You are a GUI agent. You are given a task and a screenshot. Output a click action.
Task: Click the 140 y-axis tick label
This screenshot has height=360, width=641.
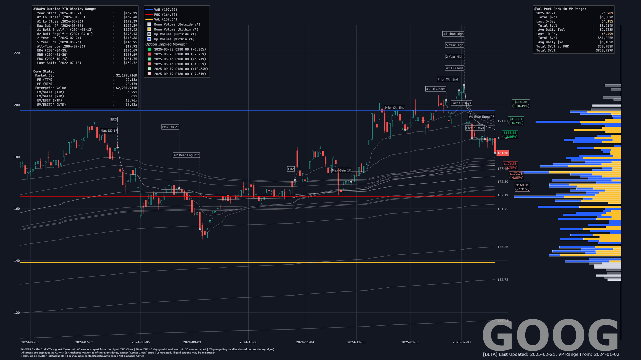pos(17,261)
